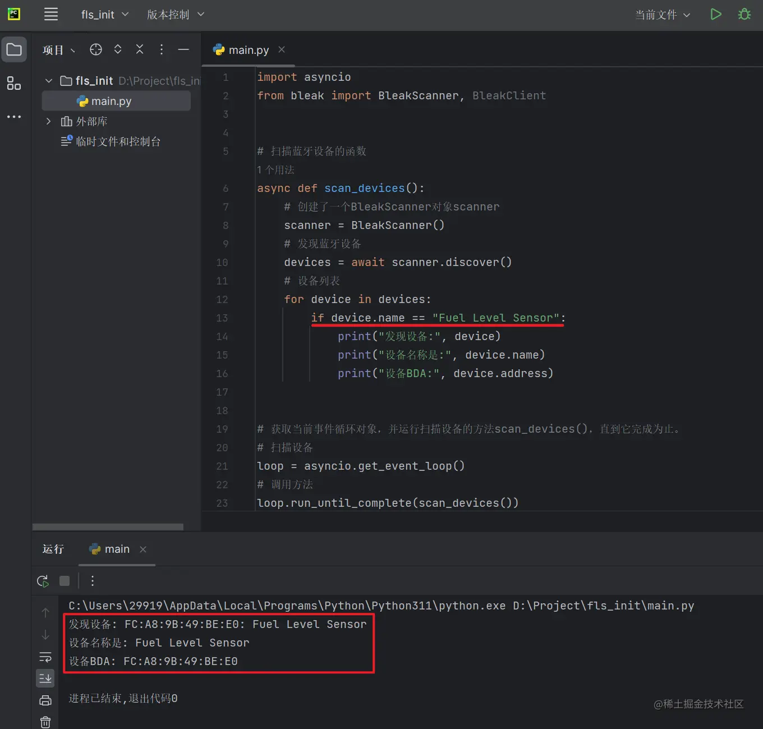Open the D:\Project\fls_init\main.py path link
The width and height of the screenshot is (763, 729).
604,606
